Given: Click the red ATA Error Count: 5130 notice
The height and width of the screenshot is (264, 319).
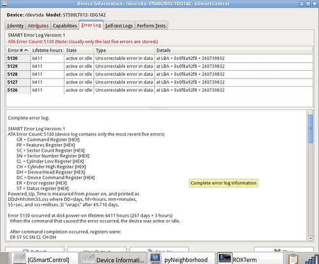Looking at the screenshot, I should [83, 41].
